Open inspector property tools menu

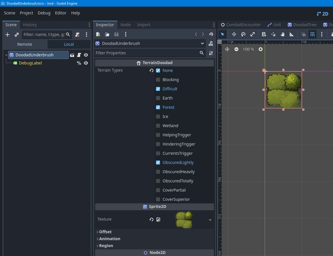coord(211,53)
